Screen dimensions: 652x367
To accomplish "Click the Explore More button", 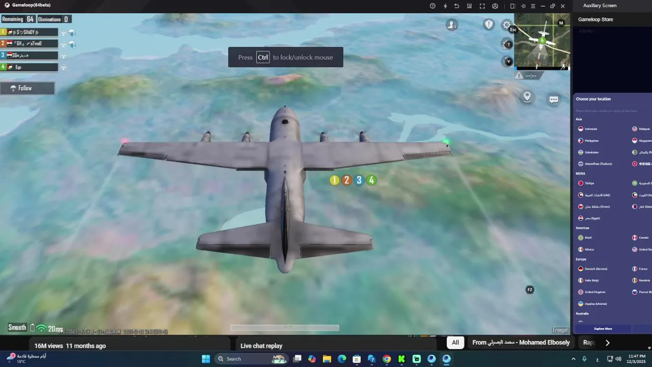I will tap(603, 329).
